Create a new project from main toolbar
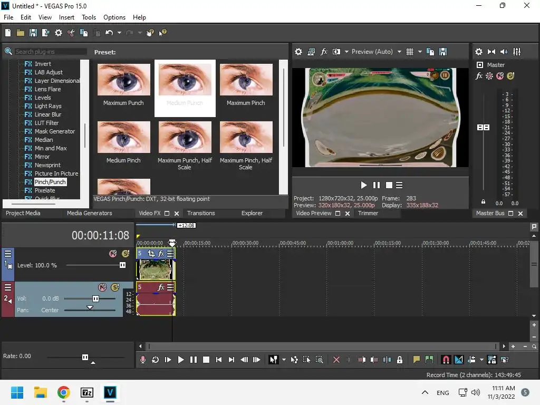 click(7, 33)
